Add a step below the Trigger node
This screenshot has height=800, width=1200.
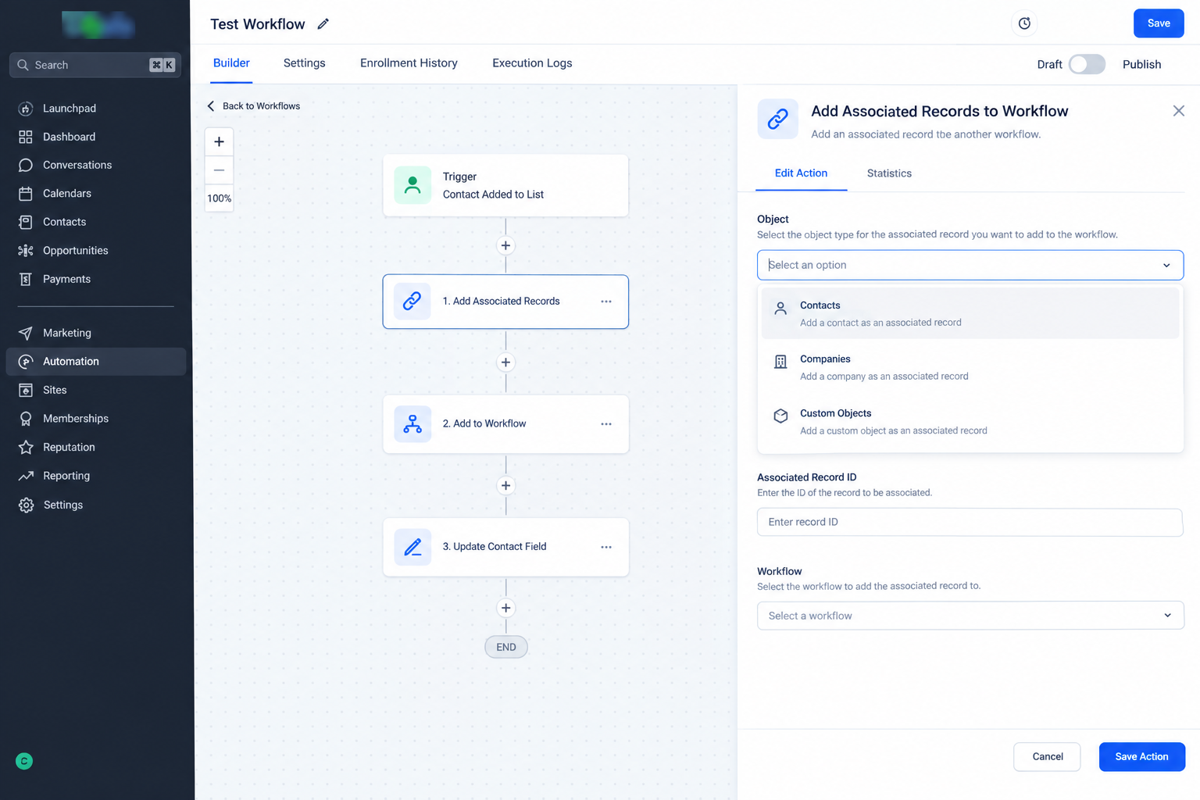pyautogui.click(x=505, y=245)
